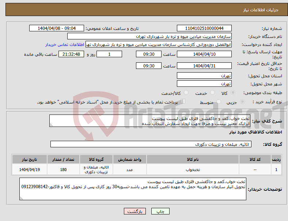Screen dimensions: 288x221
Task: Click تعداد / مقدار column header
Action: 63,159
